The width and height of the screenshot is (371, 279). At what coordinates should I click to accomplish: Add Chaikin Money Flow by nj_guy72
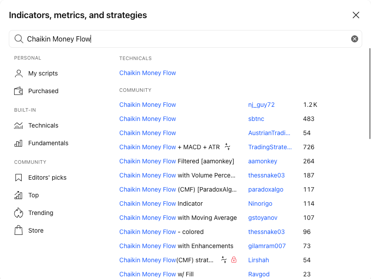point(148,105)
